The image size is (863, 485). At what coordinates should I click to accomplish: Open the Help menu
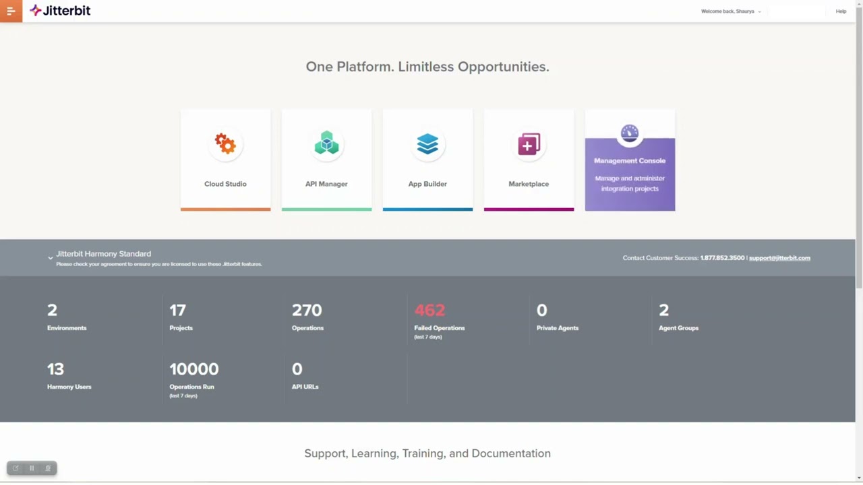(x=841, y=11)
